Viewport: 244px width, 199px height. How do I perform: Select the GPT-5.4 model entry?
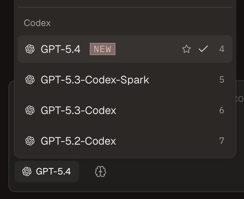(x=61, y=49)
